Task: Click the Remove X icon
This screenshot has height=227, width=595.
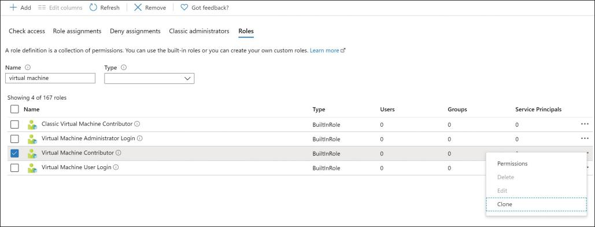Action: coord(138,7)
